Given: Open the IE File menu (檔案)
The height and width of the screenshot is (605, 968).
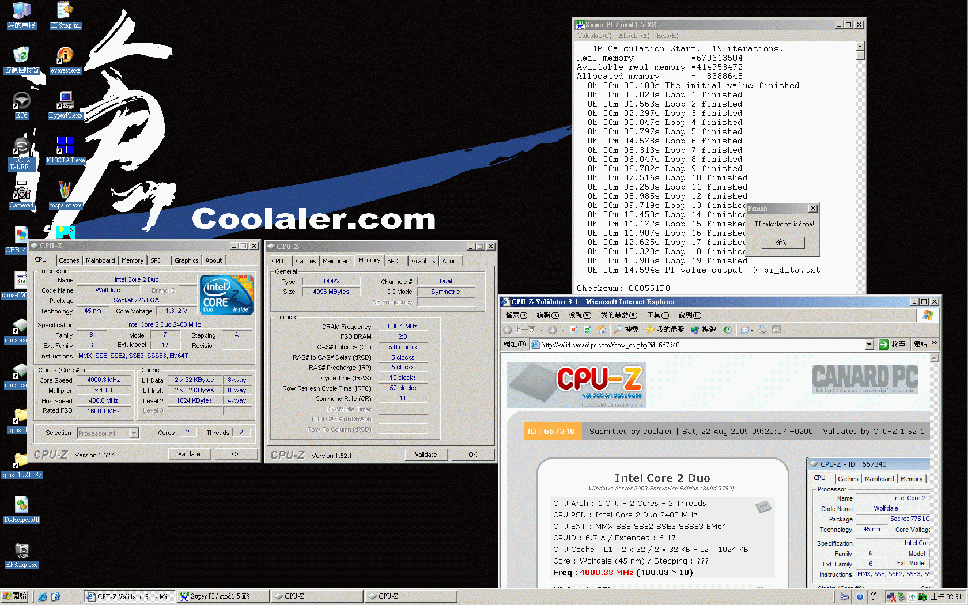Looking at the screenshot, I should coord(516,315).
